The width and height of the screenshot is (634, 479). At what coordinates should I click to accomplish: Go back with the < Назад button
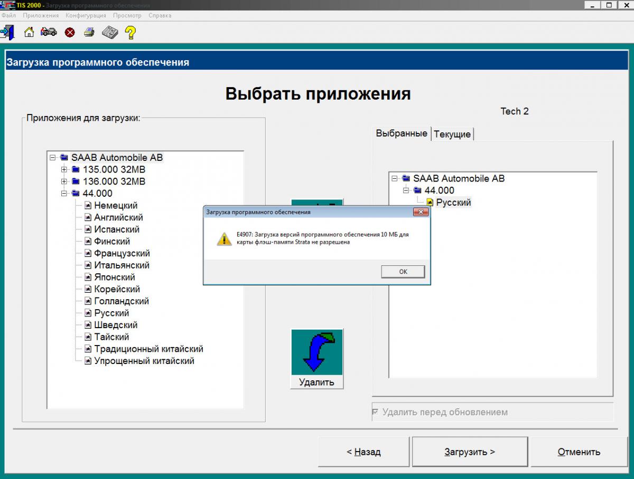coord(363,452)
